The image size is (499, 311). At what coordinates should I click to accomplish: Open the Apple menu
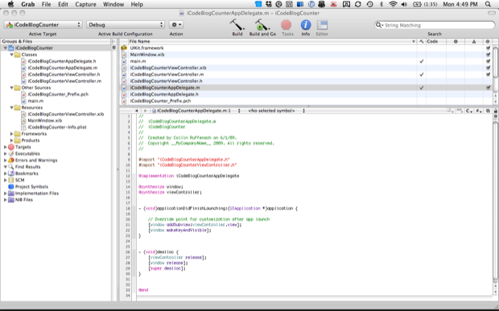point(10,4)
